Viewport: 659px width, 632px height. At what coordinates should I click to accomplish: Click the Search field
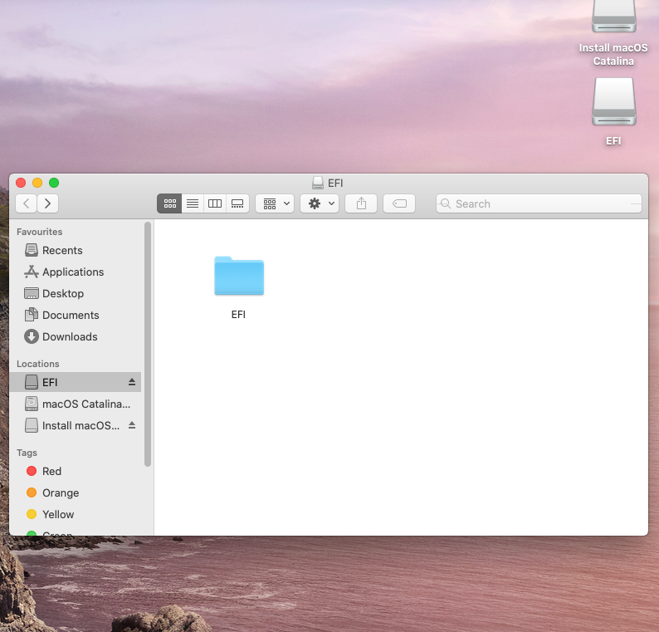pos(539,203)
